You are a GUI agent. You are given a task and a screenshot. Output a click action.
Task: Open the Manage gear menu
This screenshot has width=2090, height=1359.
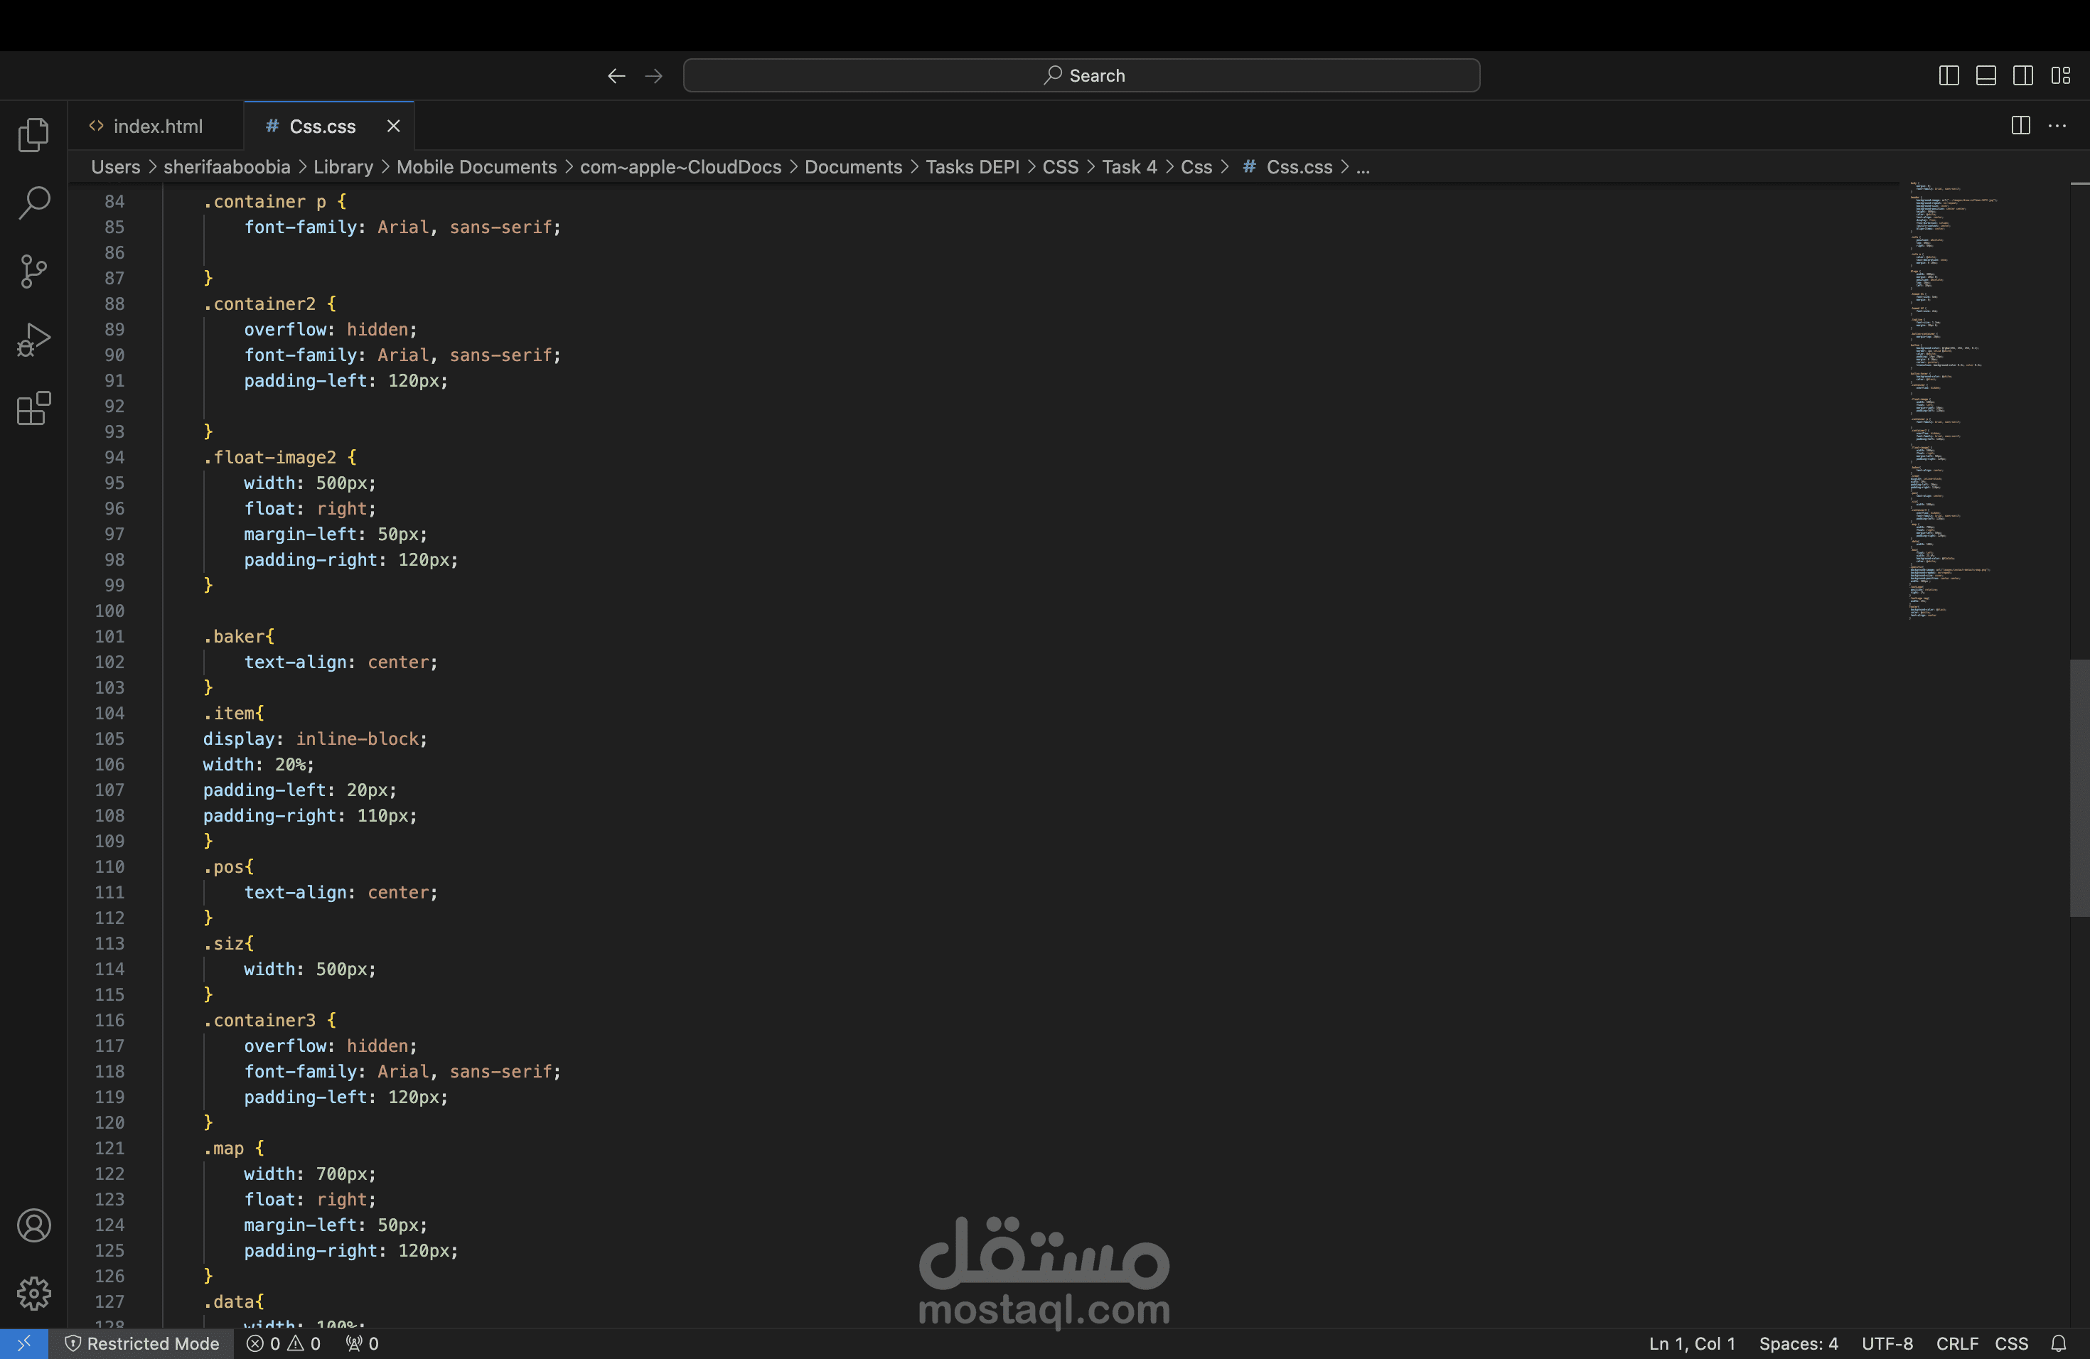[x=33, y=1293]
